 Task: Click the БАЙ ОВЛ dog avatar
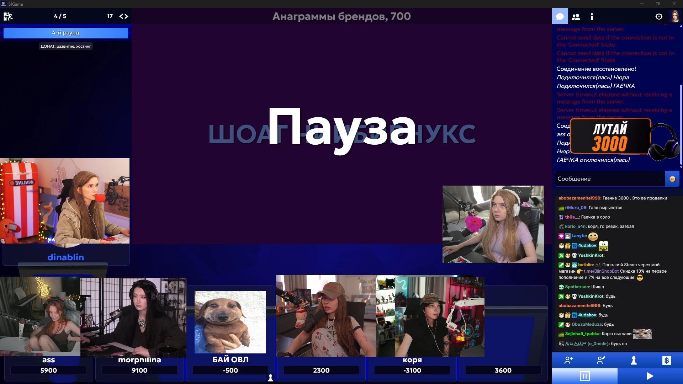(x=230, y=322)
